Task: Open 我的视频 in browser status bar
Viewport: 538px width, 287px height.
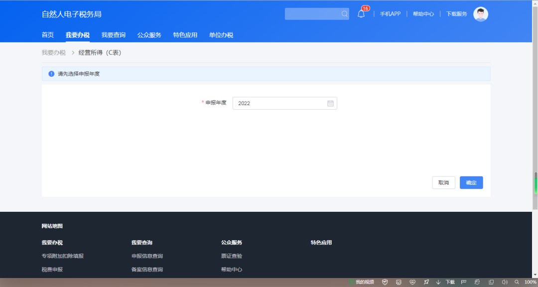Action: point(361,282)
